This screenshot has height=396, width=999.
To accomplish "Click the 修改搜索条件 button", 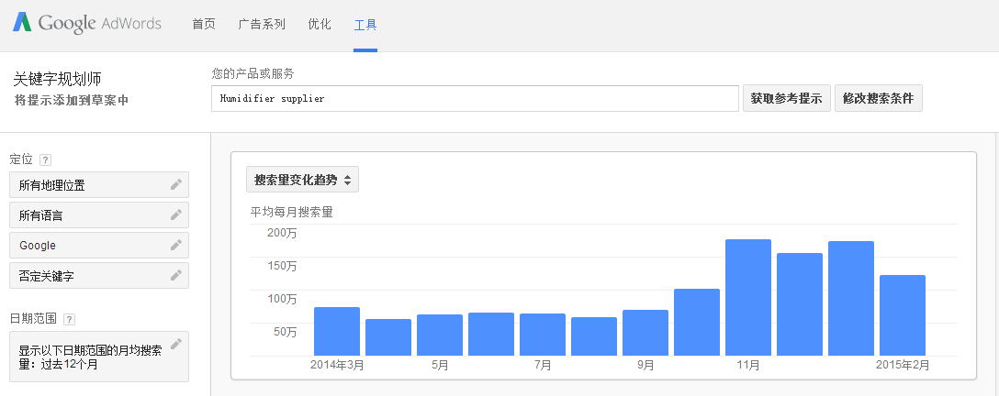I will (878, 98).
